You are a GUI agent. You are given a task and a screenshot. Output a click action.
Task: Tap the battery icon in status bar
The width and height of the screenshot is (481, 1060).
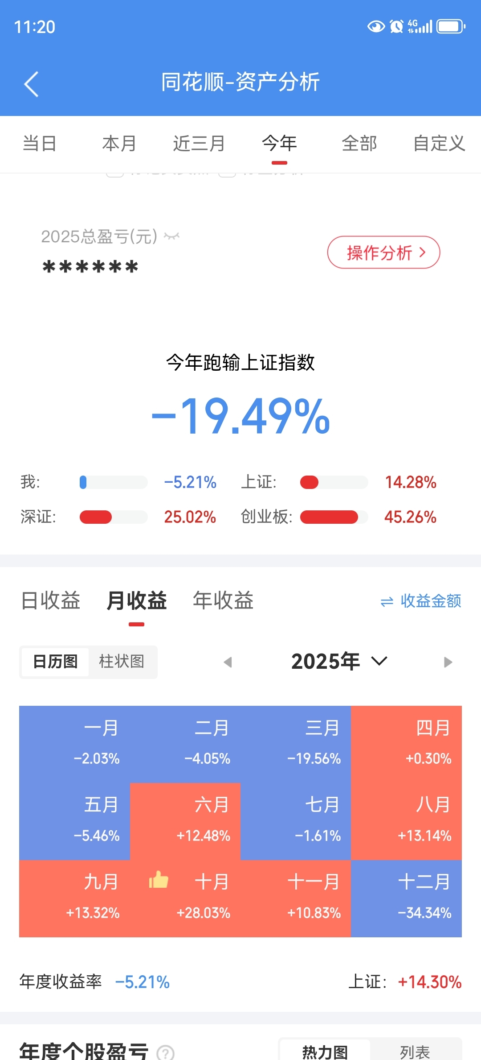pyautogui.click(x=451, y=27)
